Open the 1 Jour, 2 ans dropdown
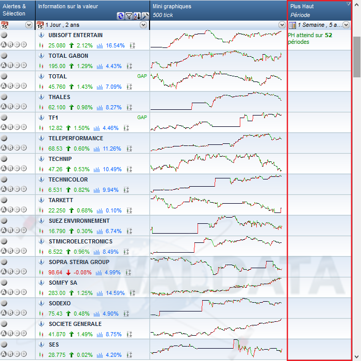Image resolution: width=361 pixels, height=361 pixels. click(x=143, y=25)
